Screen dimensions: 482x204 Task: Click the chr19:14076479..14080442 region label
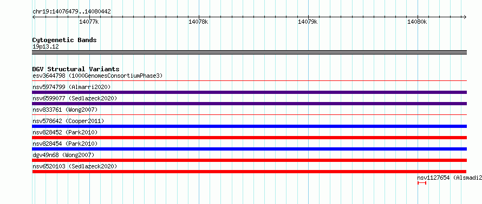coord(71,12)
